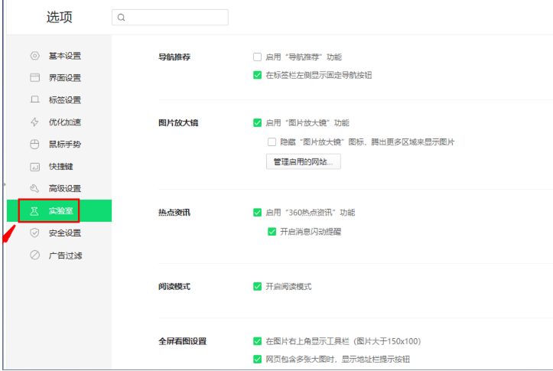Click the 选项 page title

point(59,17)
